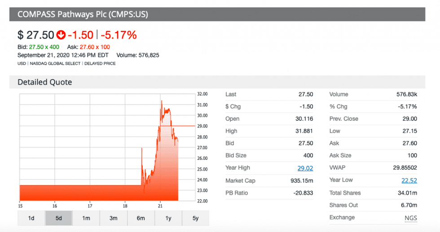The height and width of the screenshot is (232, 440).
Task: Click the Detailed Quote section header
Action: [x=44, y=82]
